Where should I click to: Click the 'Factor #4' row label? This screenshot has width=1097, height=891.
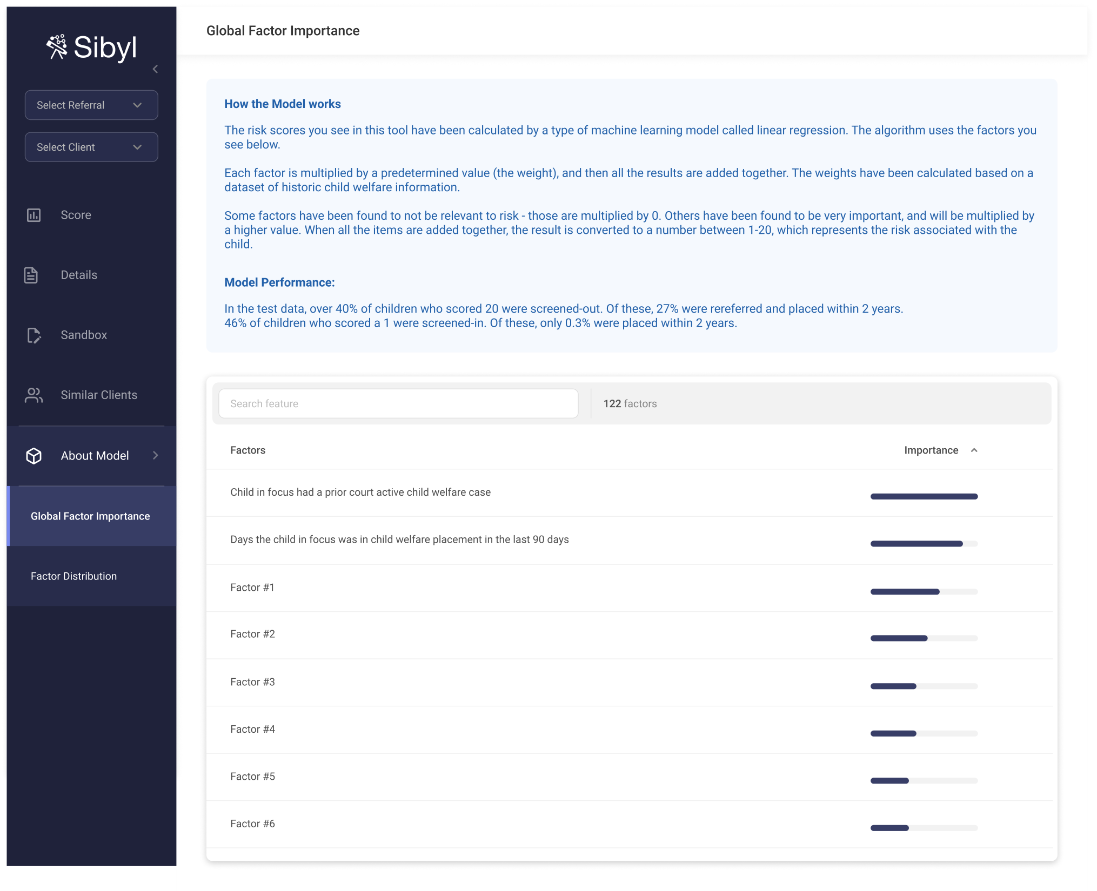coord(252,729)
